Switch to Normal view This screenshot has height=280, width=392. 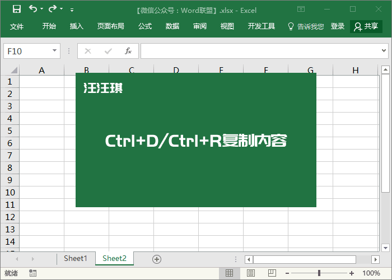coord(229,273)
